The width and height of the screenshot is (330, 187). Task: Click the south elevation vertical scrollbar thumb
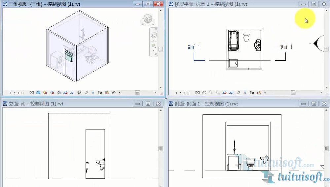161,148
